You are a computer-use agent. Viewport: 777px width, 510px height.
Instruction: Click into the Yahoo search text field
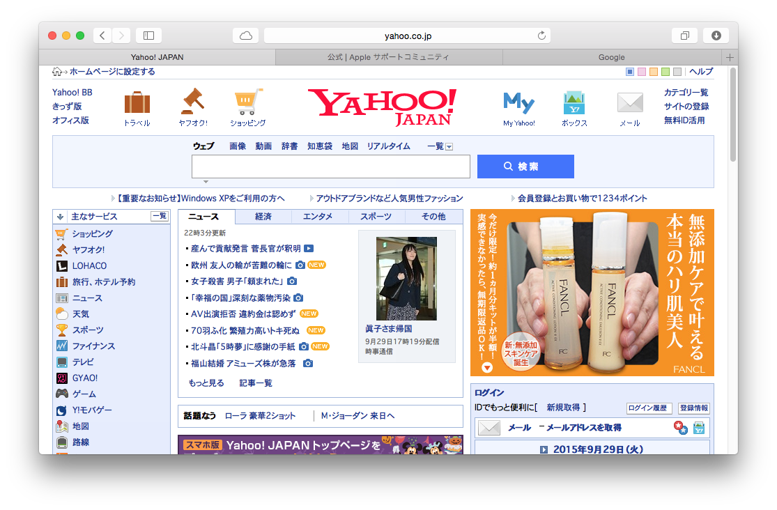click(x=330, y=167)
